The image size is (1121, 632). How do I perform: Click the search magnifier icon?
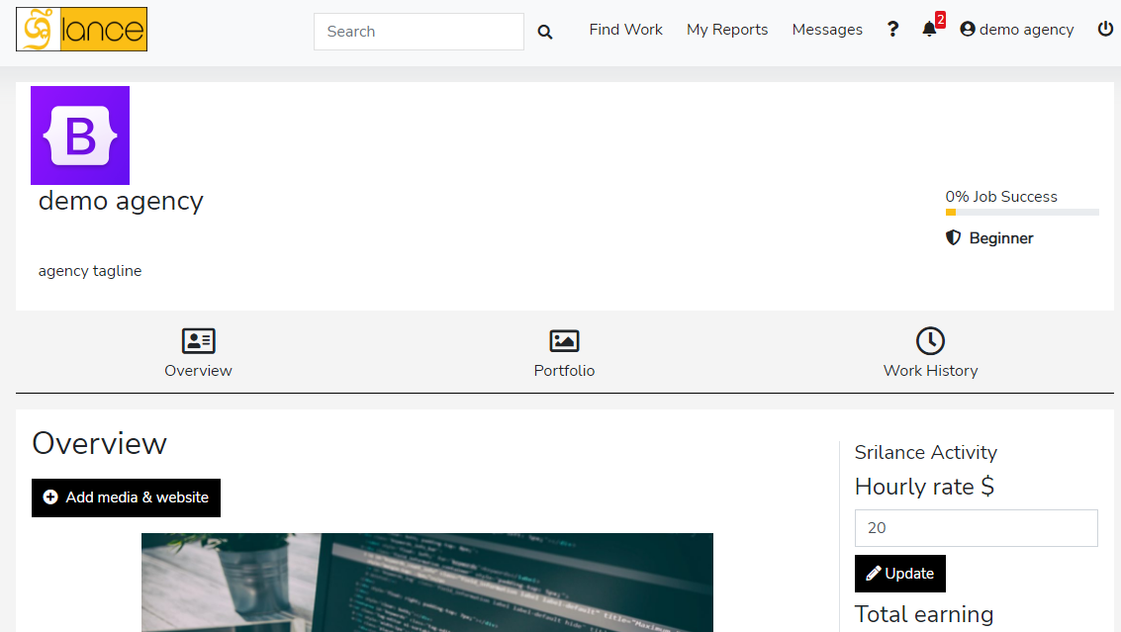(545, 32)
